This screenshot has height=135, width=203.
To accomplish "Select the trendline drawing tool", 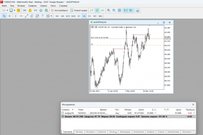I will tap(27, 16).
